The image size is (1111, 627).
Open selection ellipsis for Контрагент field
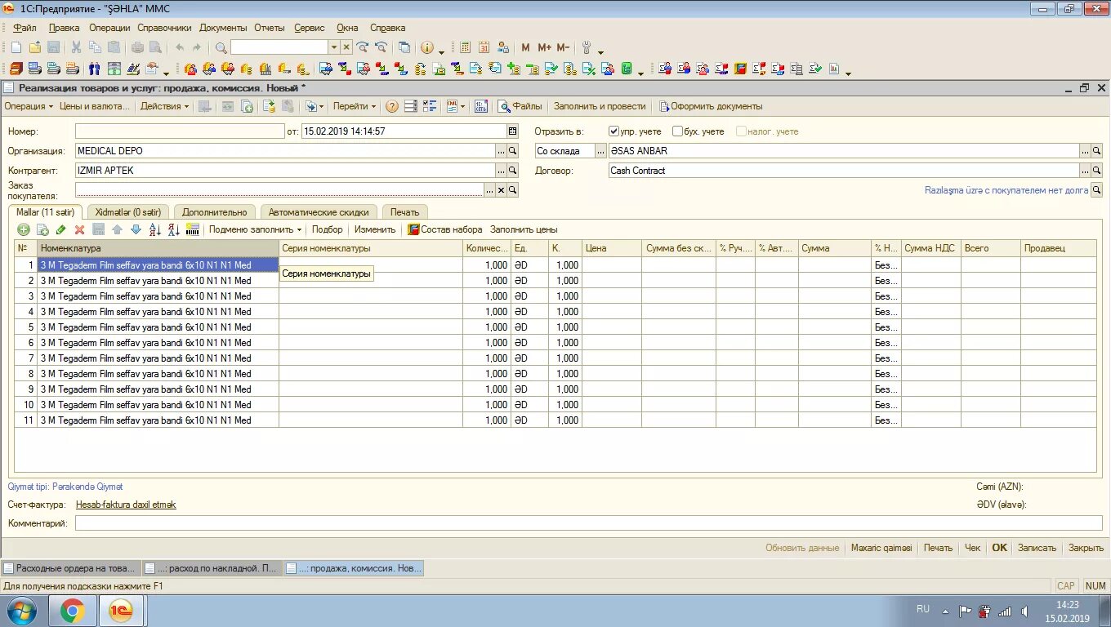click(502, 171)
